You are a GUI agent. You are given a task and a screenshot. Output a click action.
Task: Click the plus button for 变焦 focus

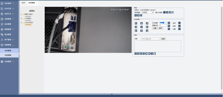click(169, 26)
